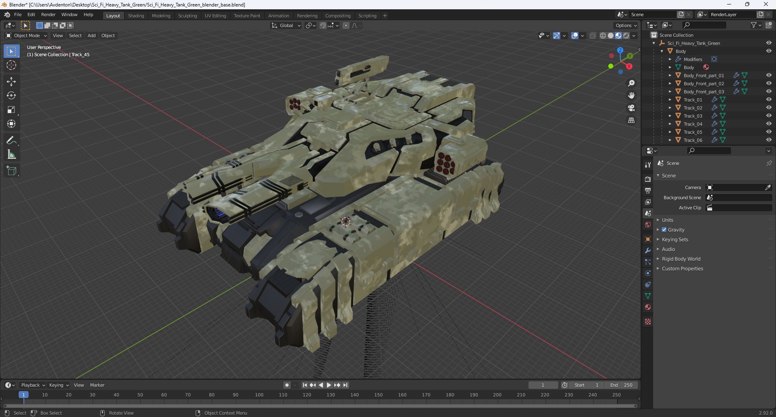Play animation forward
The image size is (776, 417).
pyautogui.click(x=329, y=385)
